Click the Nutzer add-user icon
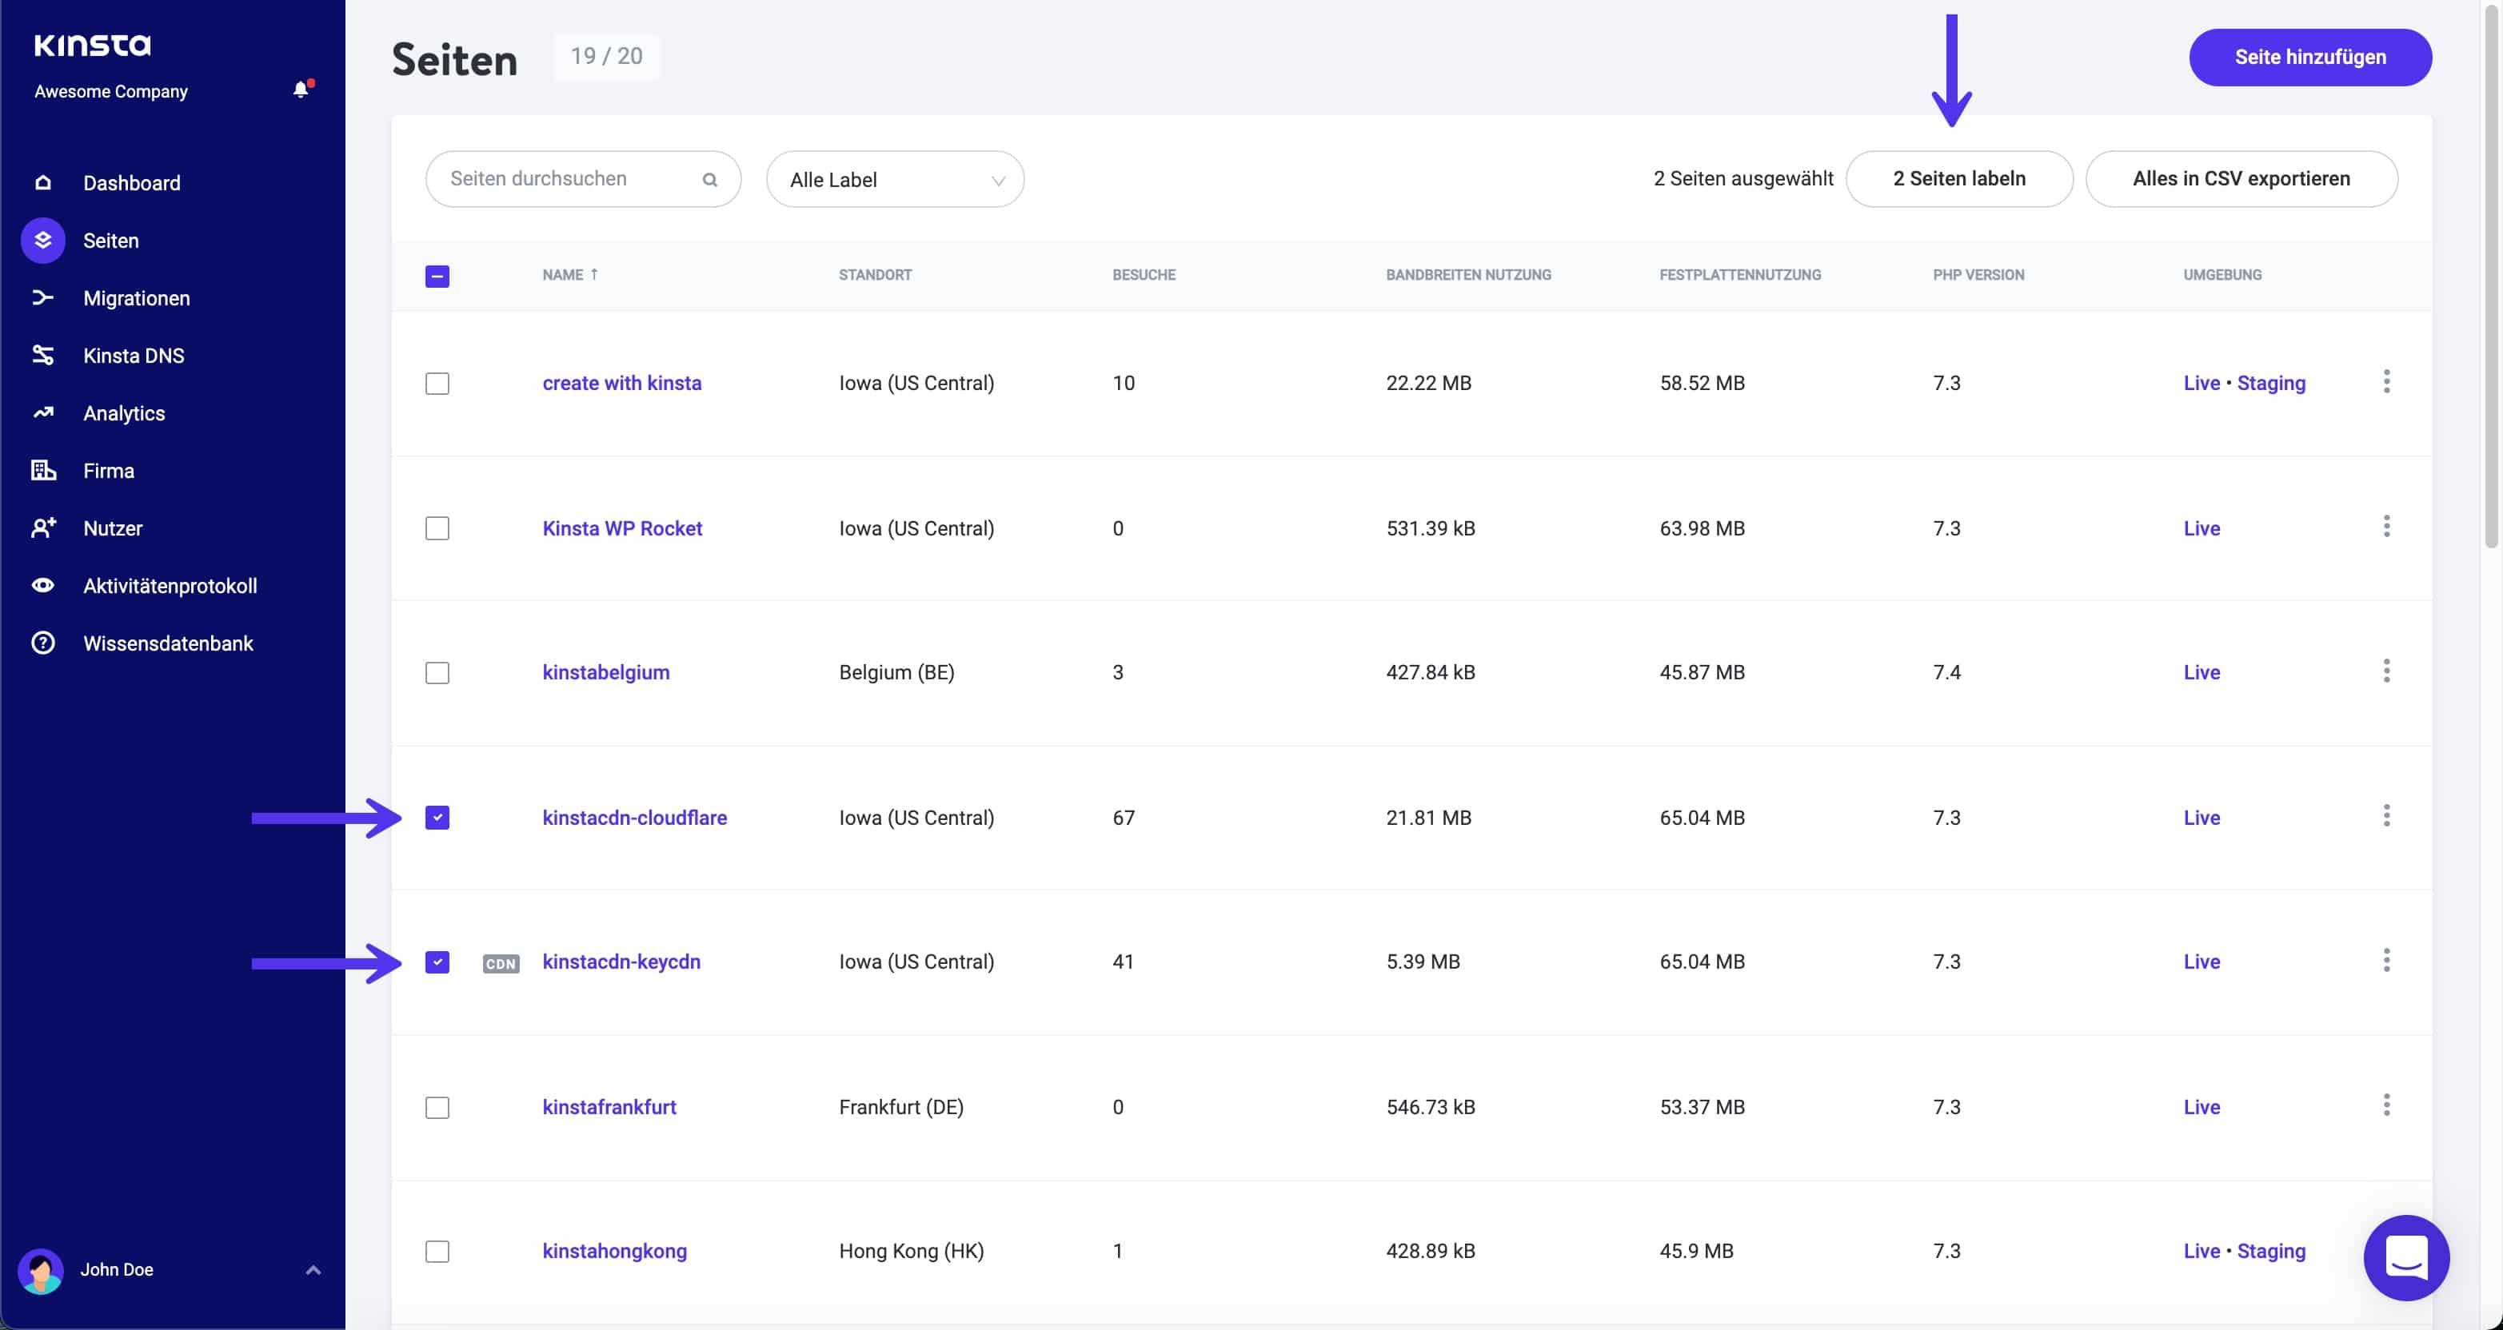Viewport: 2503px width, 1330px height. [x=42, y=528]
